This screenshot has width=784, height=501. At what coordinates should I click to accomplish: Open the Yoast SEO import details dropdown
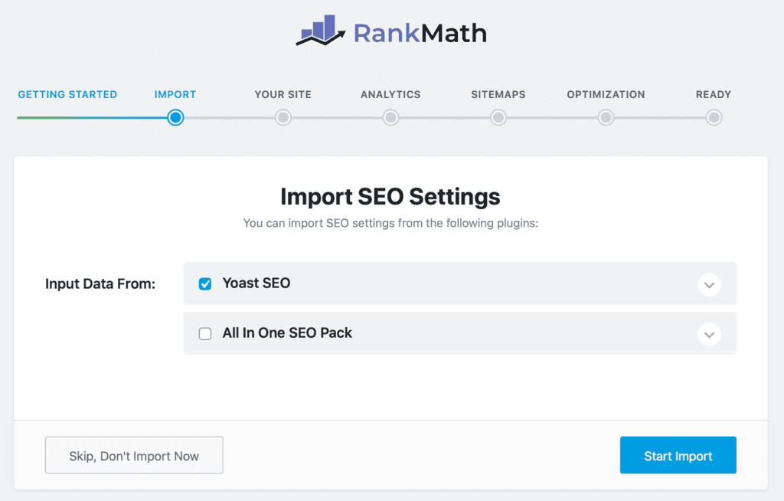pos(709,283)
